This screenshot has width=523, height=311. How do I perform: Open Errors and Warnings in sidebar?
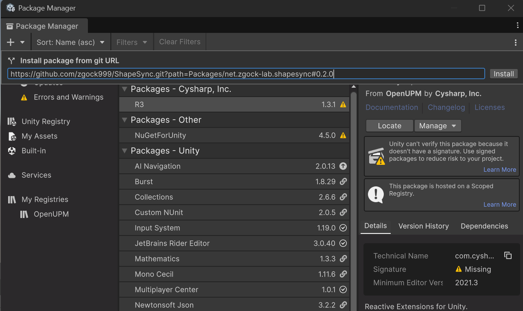[68, 97]
